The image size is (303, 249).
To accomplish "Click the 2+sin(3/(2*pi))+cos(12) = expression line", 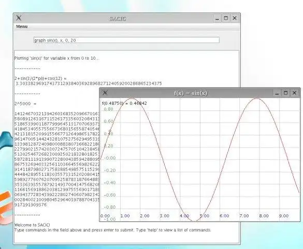I will pos(40,78).
